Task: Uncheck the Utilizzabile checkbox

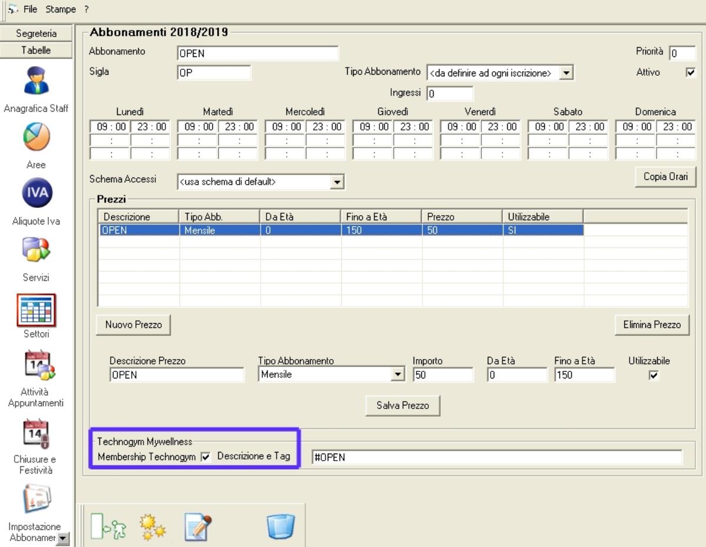Action: click(653, 375)
